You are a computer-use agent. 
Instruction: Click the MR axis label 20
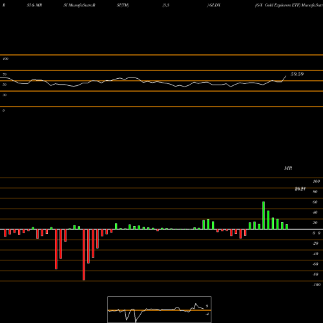pos(315,223)
